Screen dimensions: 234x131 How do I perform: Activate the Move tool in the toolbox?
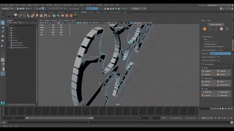tap(3, 36)
